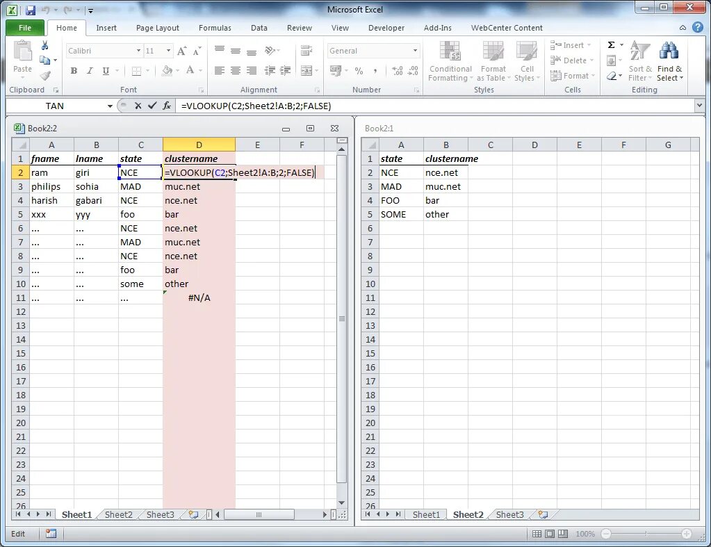711x547 pixels.
Task: Click the Accounting Number Format icon
Action: pyautogui.click(x=336, y=71)
